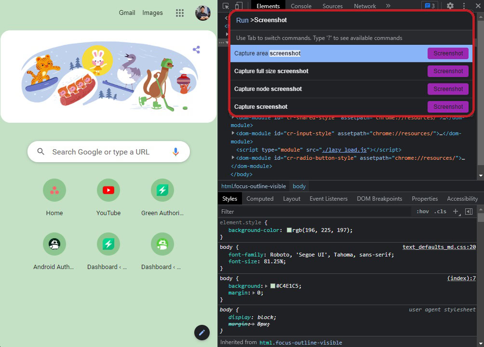Focus the Styles Filter field
Image resolution: width=484 pixels, height=347 pixels.
(315, 211)
